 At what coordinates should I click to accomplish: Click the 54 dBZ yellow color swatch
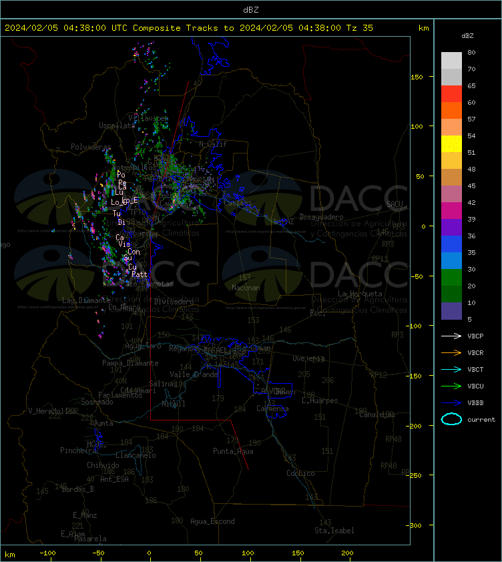pyautogui.click(x=451, y=144)
